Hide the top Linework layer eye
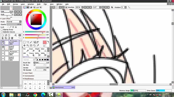 [3, 41]
